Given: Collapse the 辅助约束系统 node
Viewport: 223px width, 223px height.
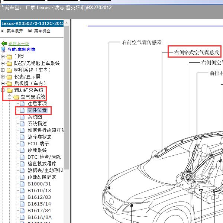Looking at the screenshot, I should [3, 90].
